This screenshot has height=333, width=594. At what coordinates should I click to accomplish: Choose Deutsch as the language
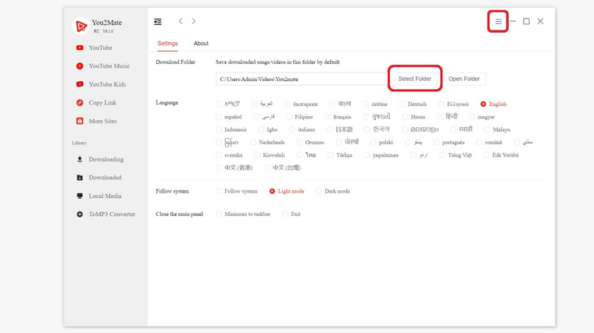tap(402, 104)
